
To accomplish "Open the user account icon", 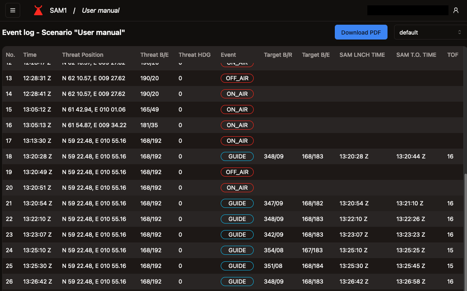I will [x=456, y=10].
